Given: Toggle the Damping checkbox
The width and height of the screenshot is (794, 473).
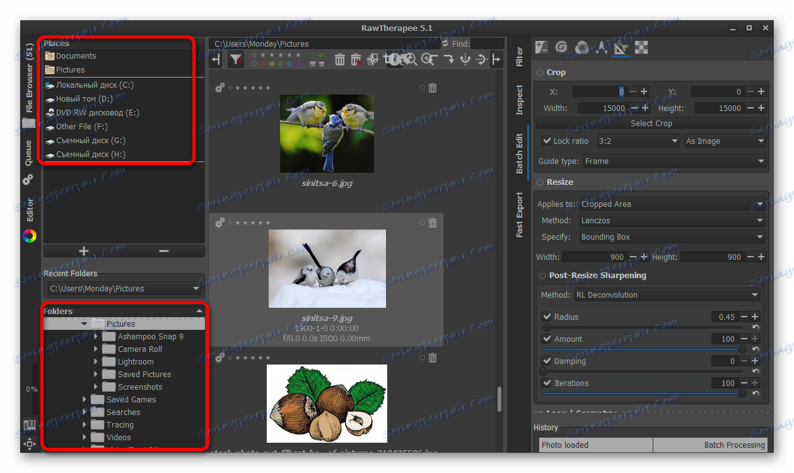Looking at the screenshot, I should tap(547, 361).
